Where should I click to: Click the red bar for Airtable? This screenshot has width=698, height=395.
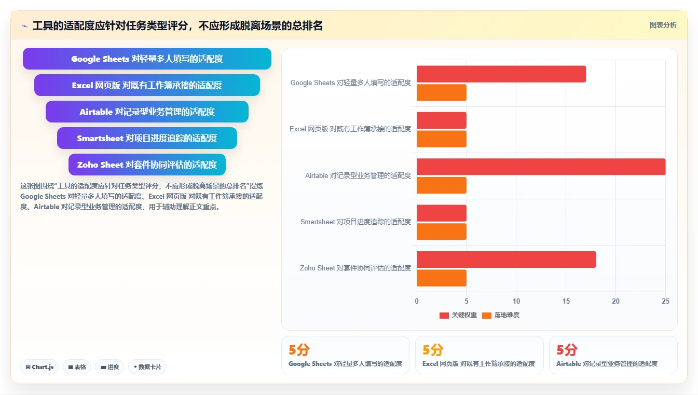(x=541, y=167)
